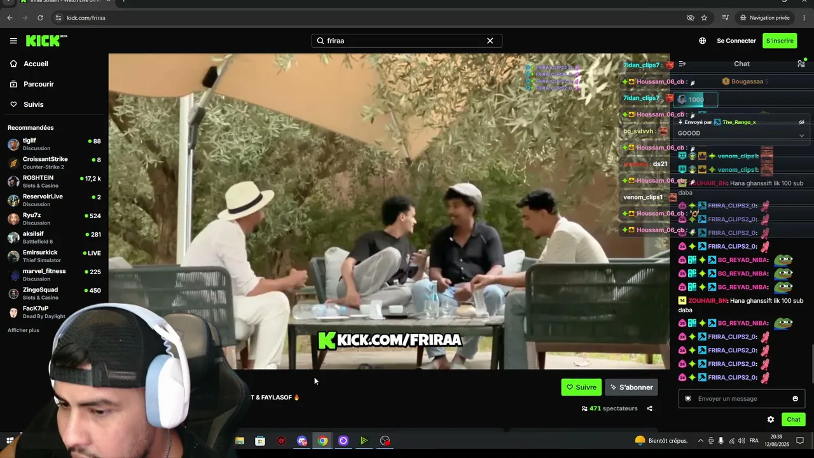Click the browser media control icon
Screen dimensions: 814x458
725,18
